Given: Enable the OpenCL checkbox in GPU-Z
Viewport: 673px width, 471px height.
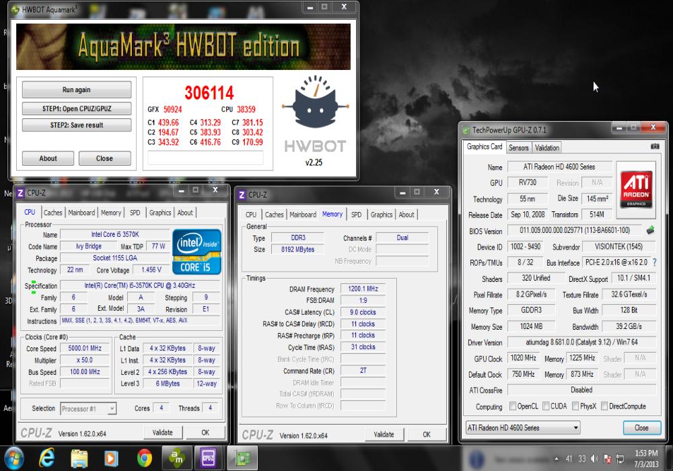Looking at the screenshot, I should pos(512,406).
